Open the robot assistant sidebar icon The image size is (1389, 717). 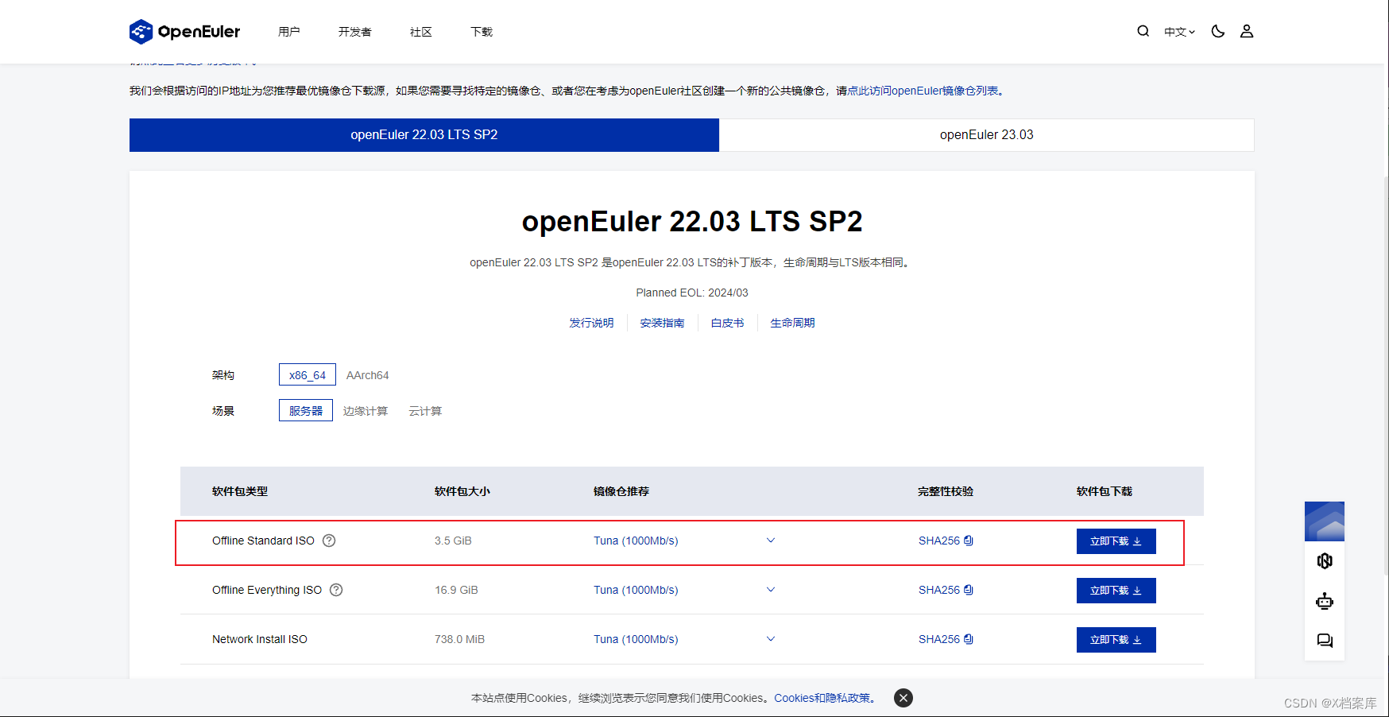coord(1325,601)
